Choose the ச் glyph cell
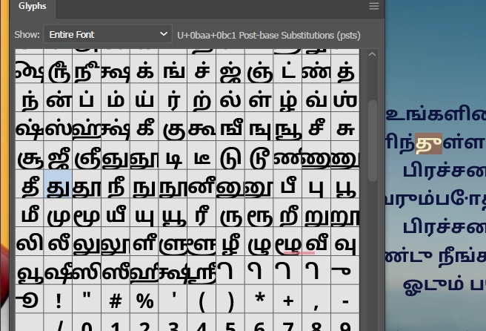Image resolution: width=486 pixels, height=331 pixels. (202, 69)
